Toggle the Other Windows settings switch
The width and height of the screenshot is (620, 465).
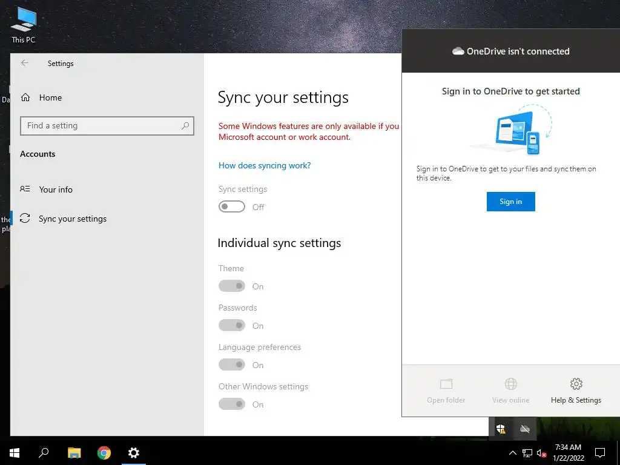click(232, 404)
